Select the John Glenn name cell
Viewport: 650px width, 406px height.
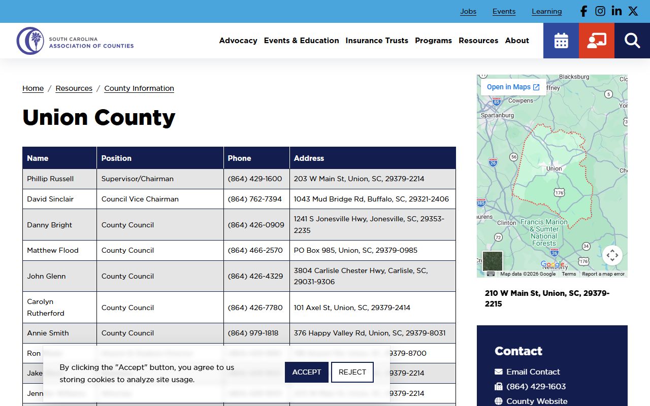click(60, 276)
